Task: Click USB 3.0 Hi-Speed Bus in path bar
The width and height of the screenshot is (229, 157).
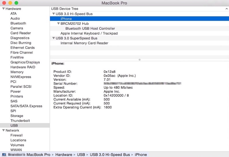Action: [110, 154]
